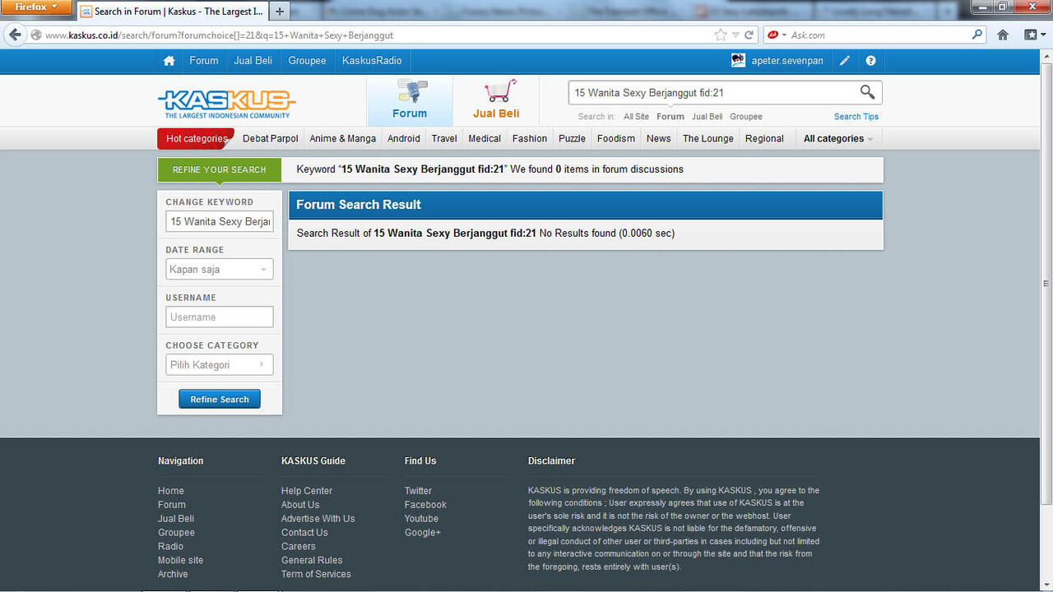Click the Change Keyword input field

tap(219, 222)
